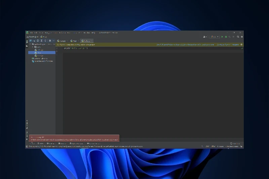269x179 pixels.
Task: Click the red error notification balloon
Action: point(74,138)
